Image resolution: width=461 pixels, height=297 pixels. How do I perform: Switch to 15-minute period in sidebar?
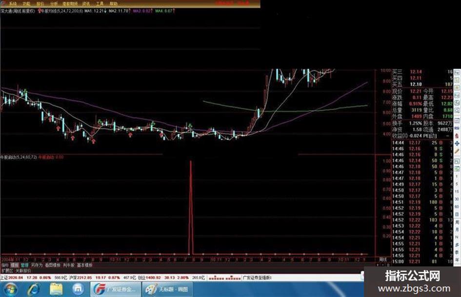457,191
